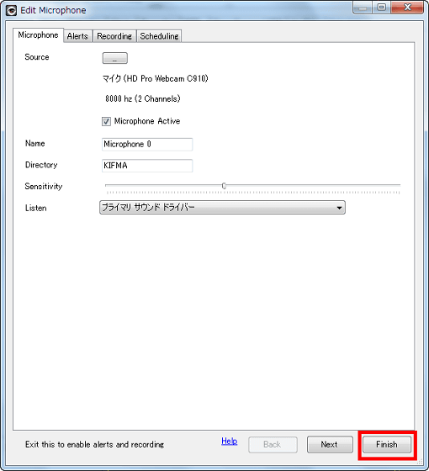The width and height of the screenshot is (429, 471).
Task: Toggle the Microphone Active checkbox
Action: pos(106,121)
